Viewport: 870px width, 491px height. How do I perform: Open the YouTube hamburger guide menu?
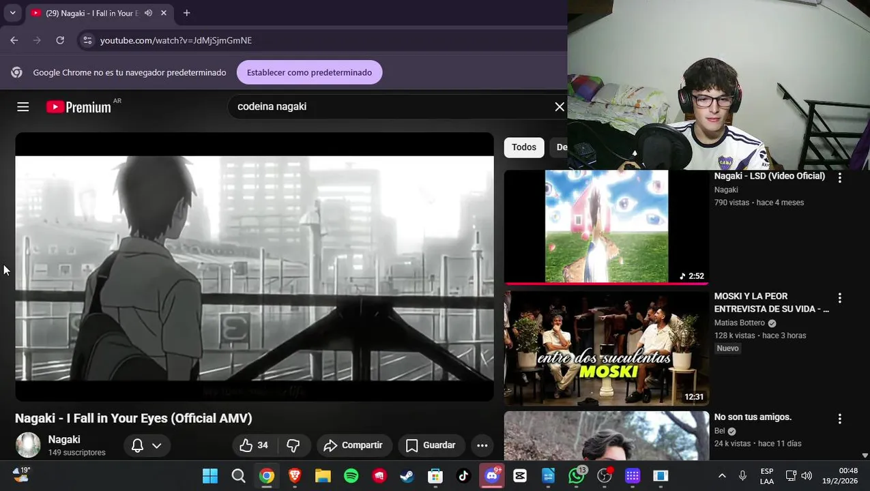[23, 106]
